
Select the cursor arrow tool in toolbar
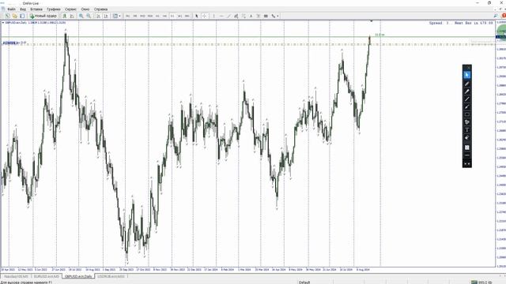(x=197, y=16)
